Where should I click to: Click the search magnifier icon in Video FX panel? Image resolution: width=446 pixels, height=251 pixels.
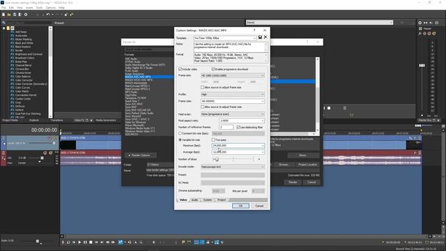click(x=3, y=23)
